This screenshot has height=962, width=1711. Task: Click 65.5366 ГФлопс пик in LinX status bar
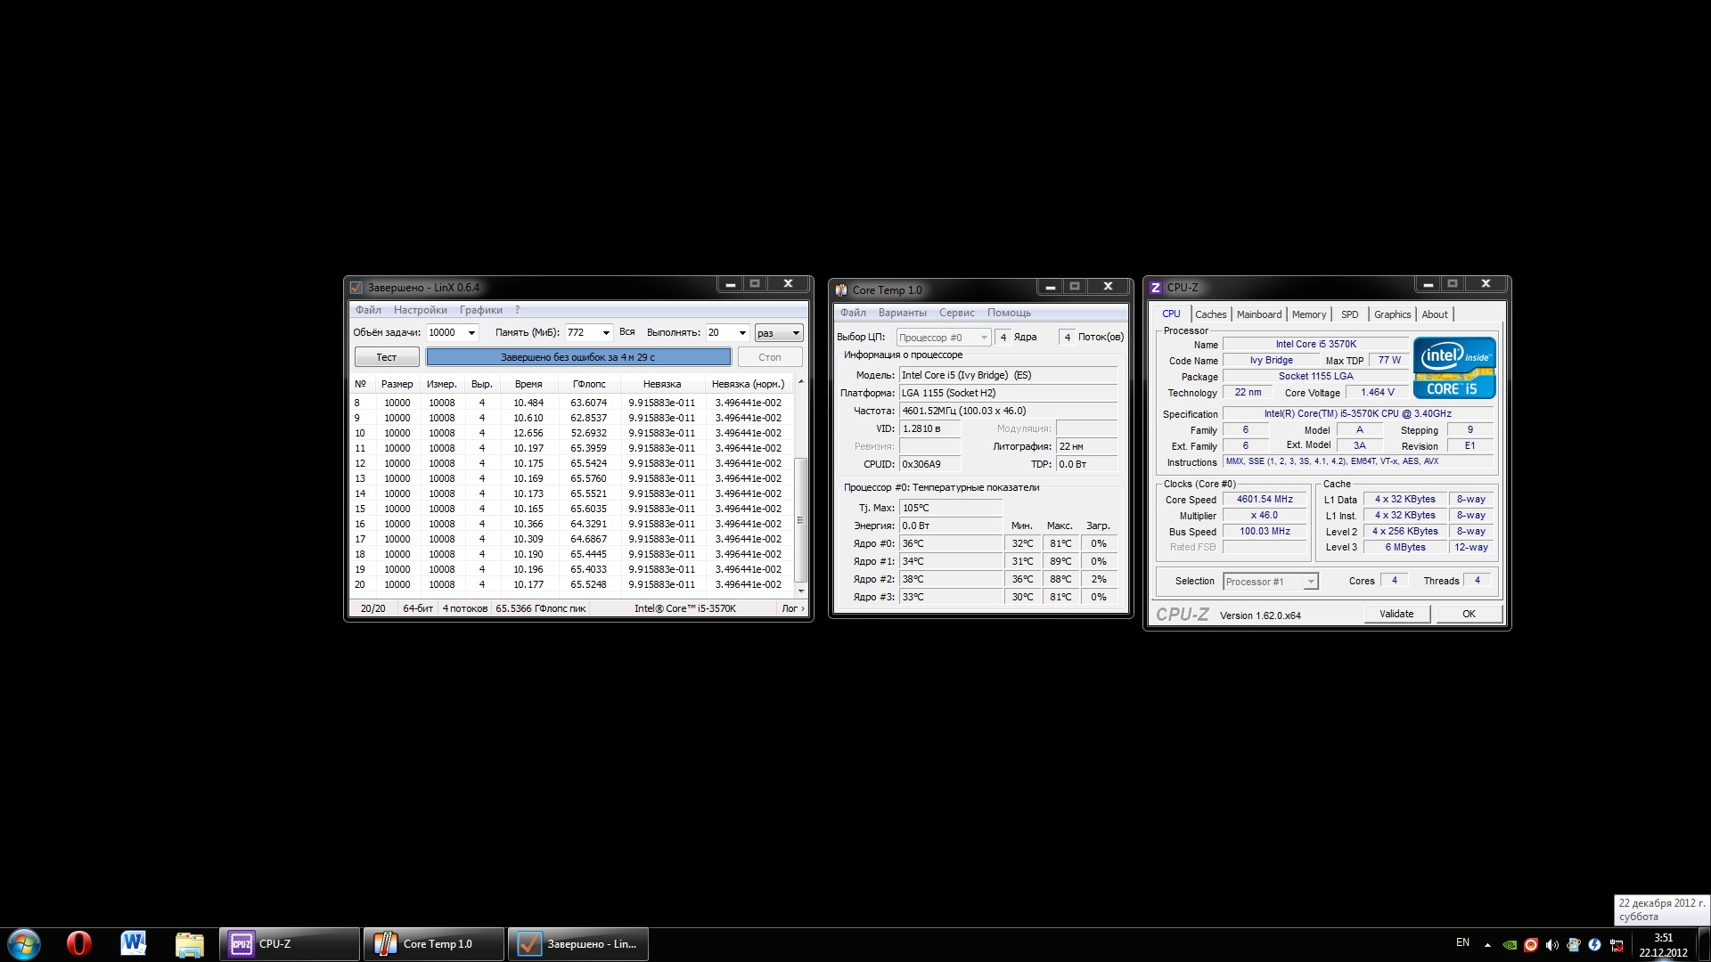[x=541, y=608]
